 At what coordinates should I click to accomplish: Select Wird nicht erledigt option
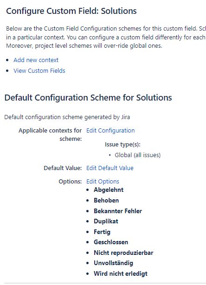coord(121,273)
